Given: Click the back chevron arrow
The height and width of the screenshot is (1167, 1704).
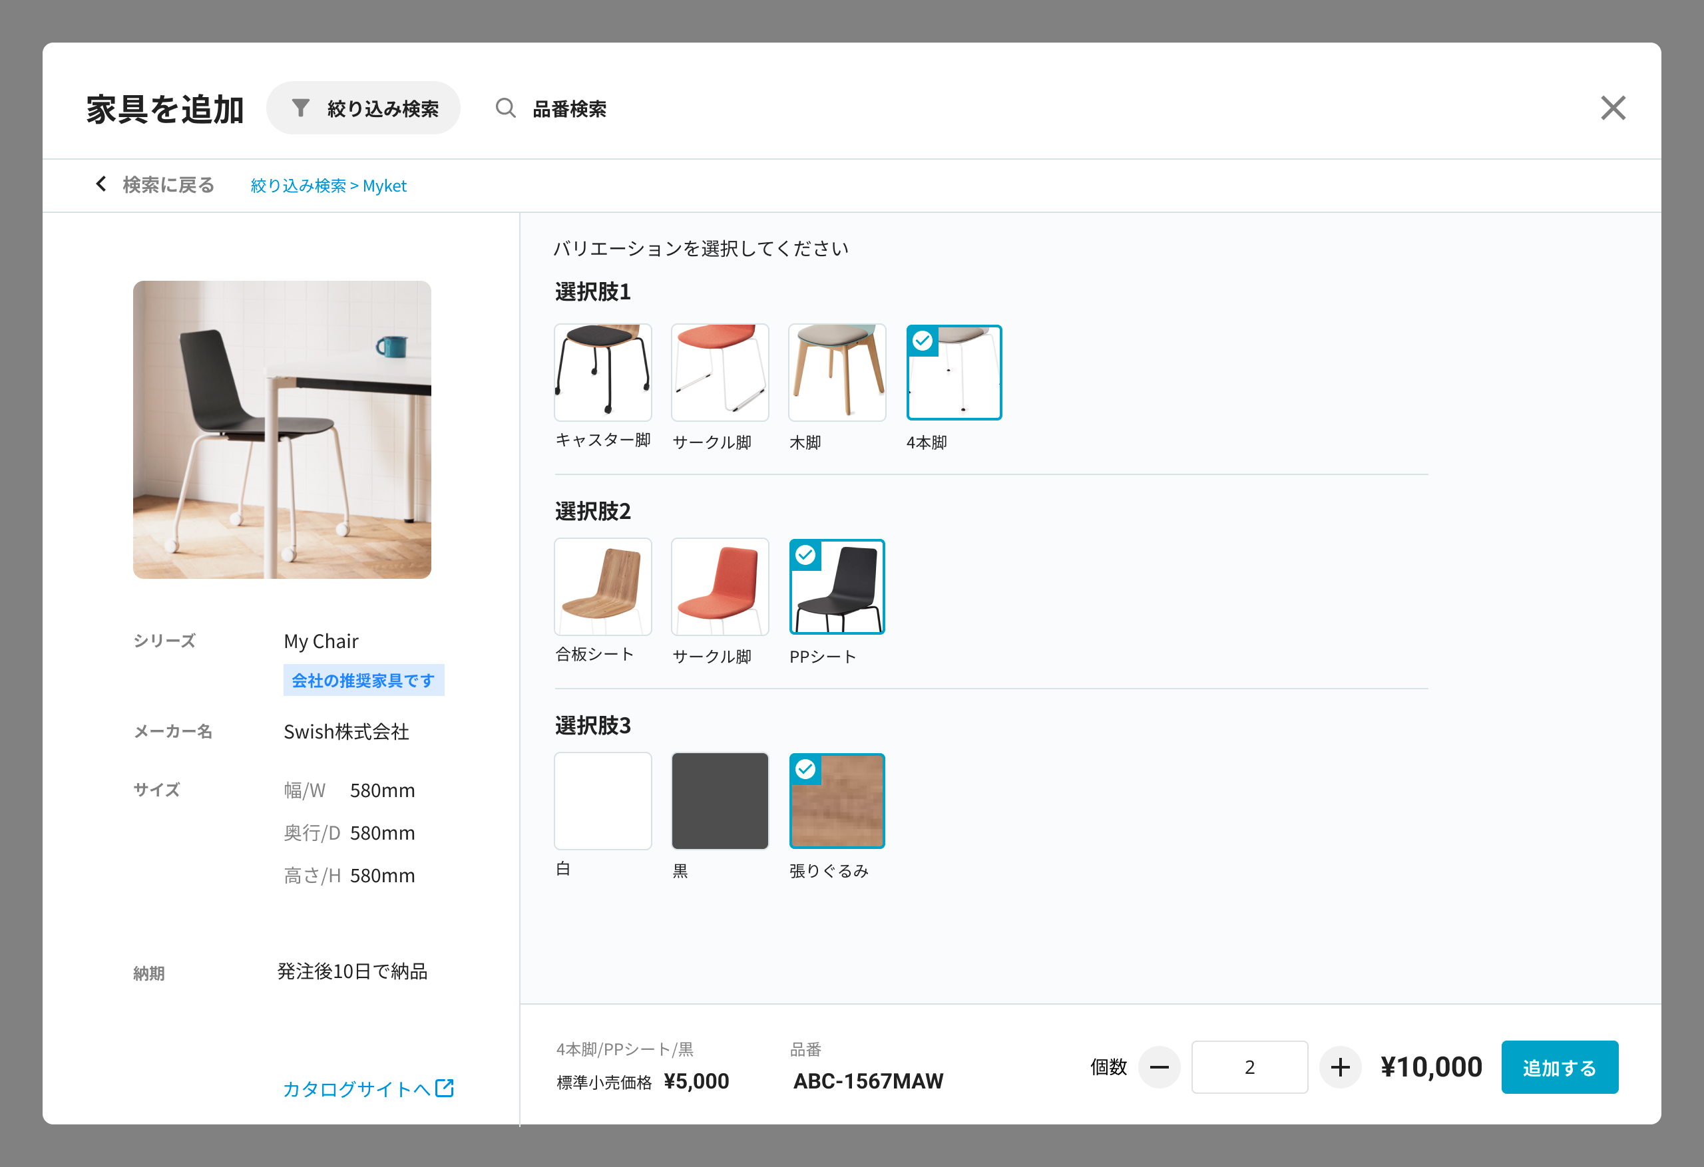Looking at the screenshot, I should tap(101, 184).
